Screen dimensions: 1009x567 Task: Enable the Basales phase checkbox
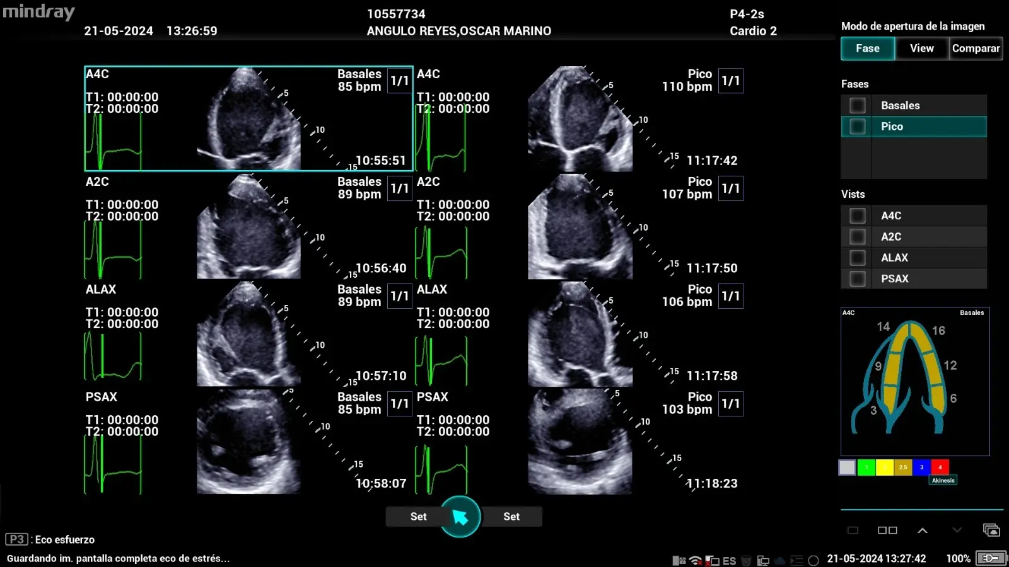[x=857, y=106]
